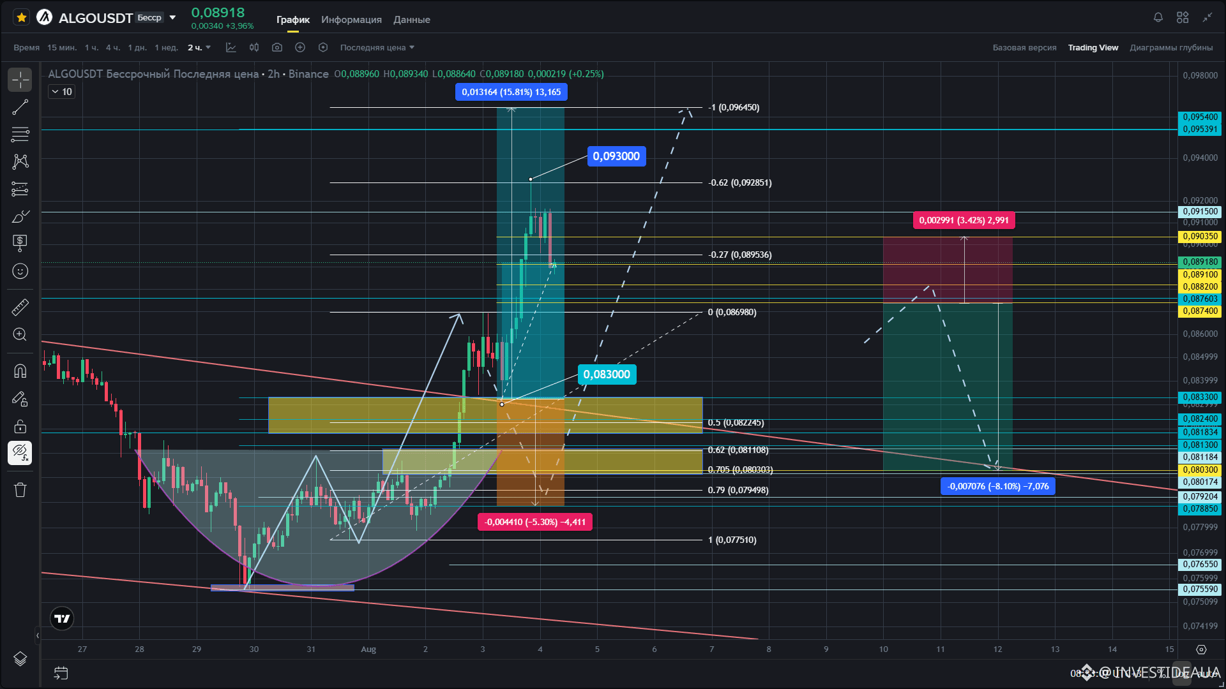Open price scale settings gear icon
Screen dimensions: 1226x689
coord(1201,649)
